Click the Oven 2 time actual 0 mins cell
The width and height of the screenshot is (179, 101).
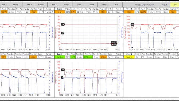pos(88,12)
